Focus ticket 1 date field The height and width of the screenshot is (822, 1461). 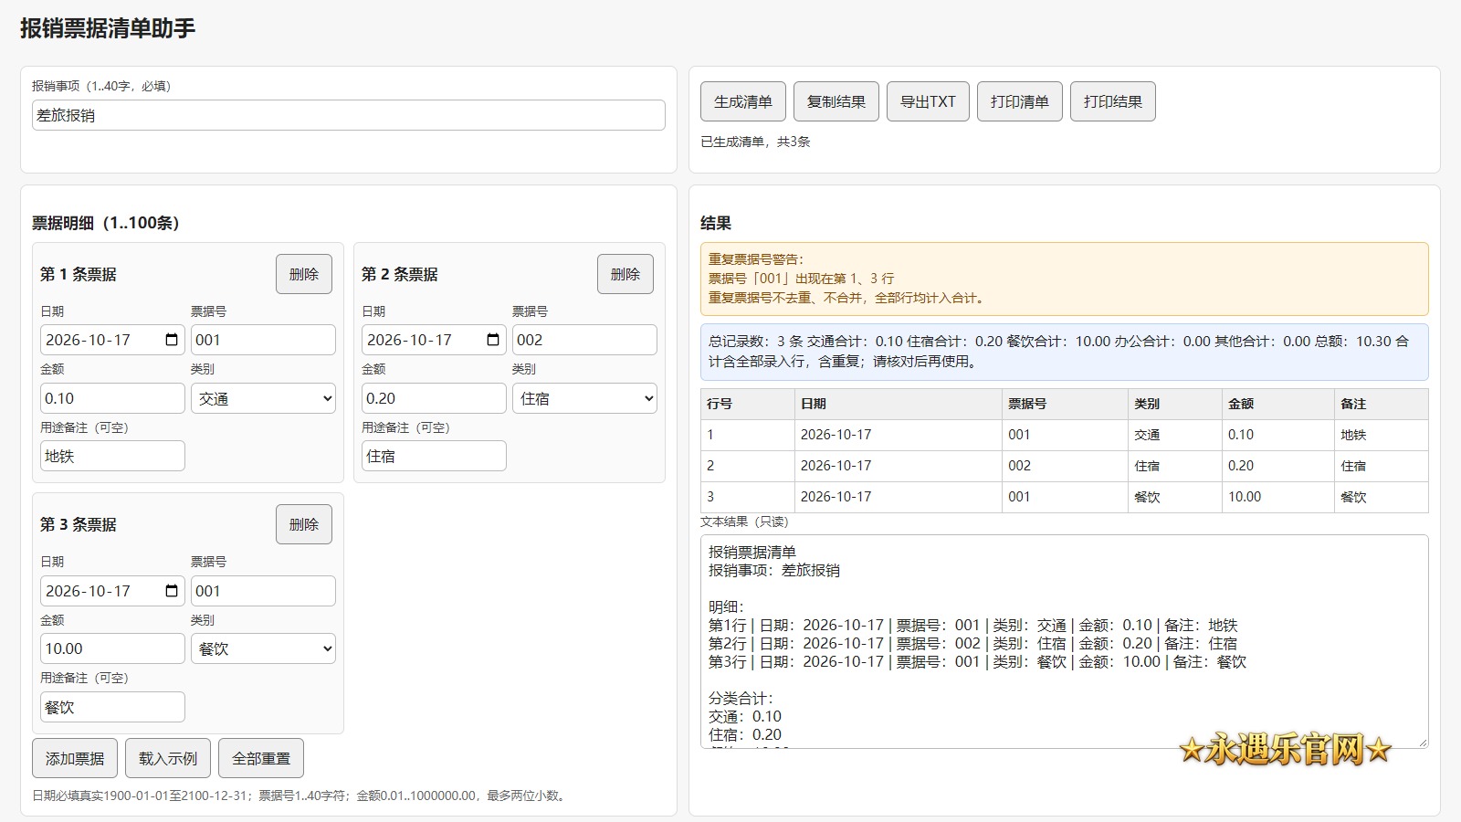(x=112, y=340)
